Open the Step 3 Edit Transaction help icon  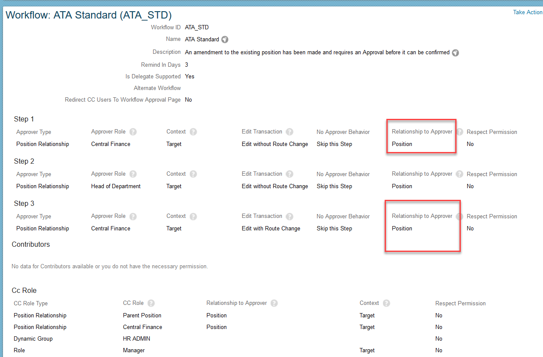pos(290,216)
